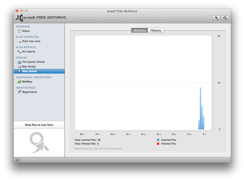Select the Activity tab
244x181 pixels.
(139, 31)
